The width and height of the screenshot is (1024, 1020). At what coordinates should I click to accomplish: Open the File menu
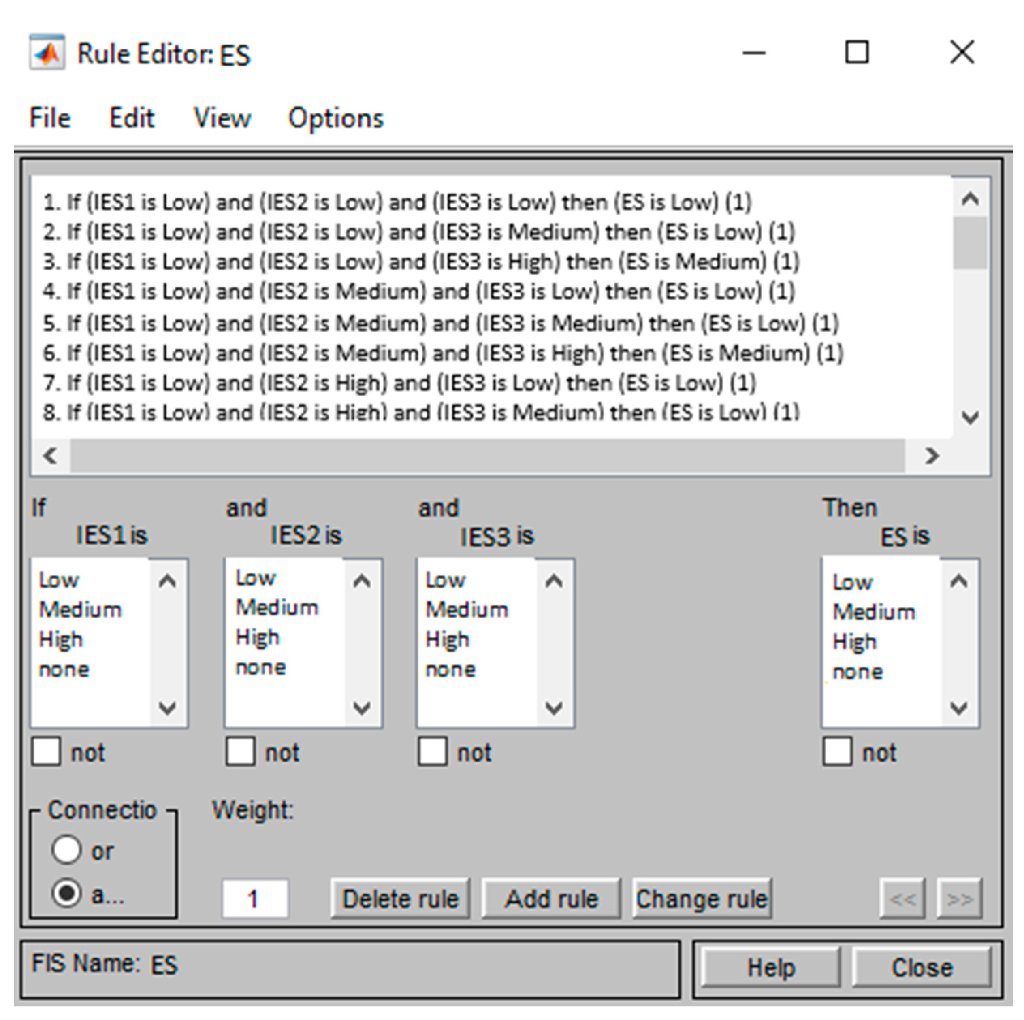coord(49,118)
